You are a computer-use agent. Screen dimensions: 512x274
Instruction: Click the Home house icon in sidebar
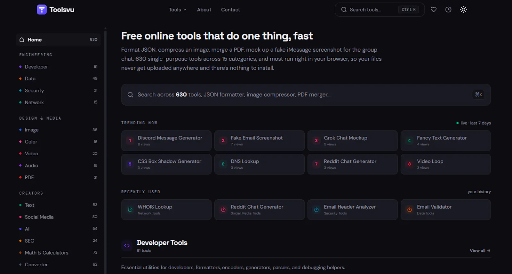[22, 40]
